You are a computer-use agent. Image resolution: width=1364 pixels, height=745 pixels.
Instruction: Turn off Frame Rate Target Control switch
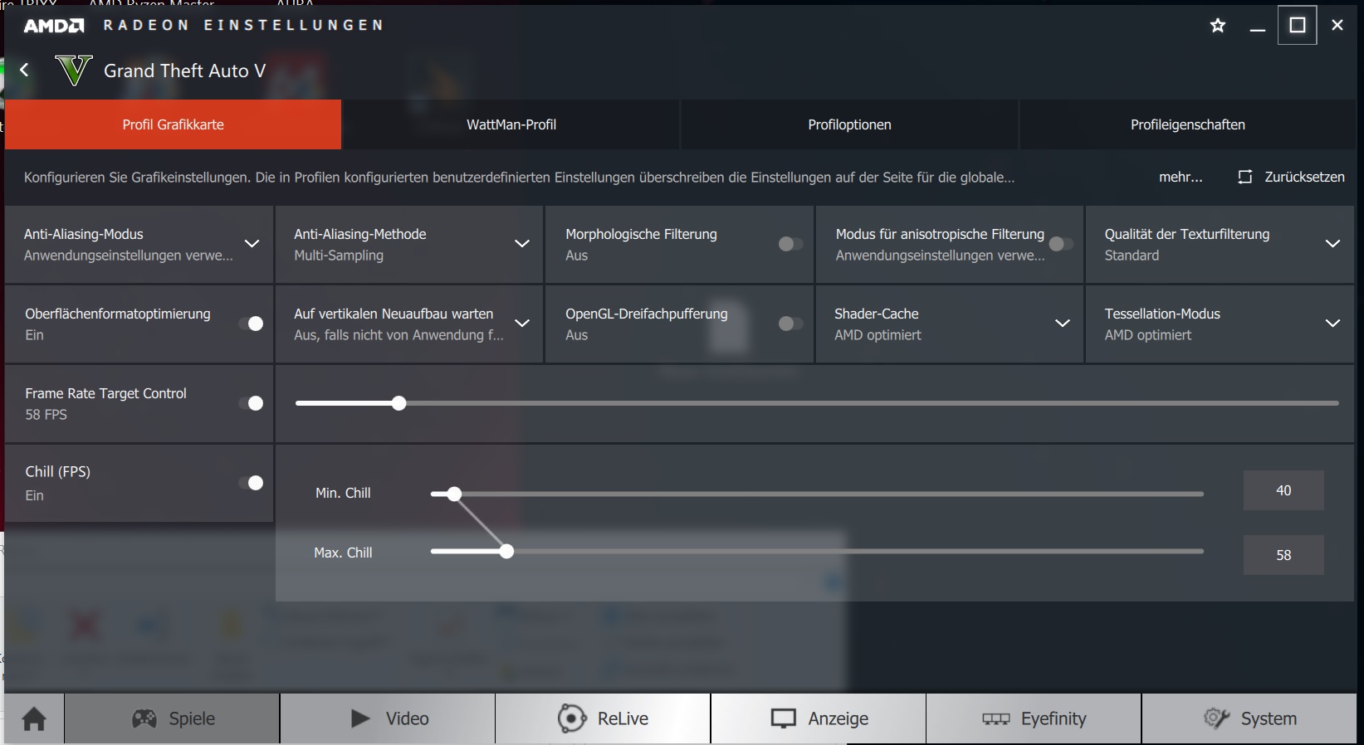tap(251, 403)
